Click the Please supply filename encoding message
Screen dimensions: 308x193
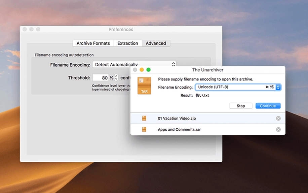tap(206, 79)
